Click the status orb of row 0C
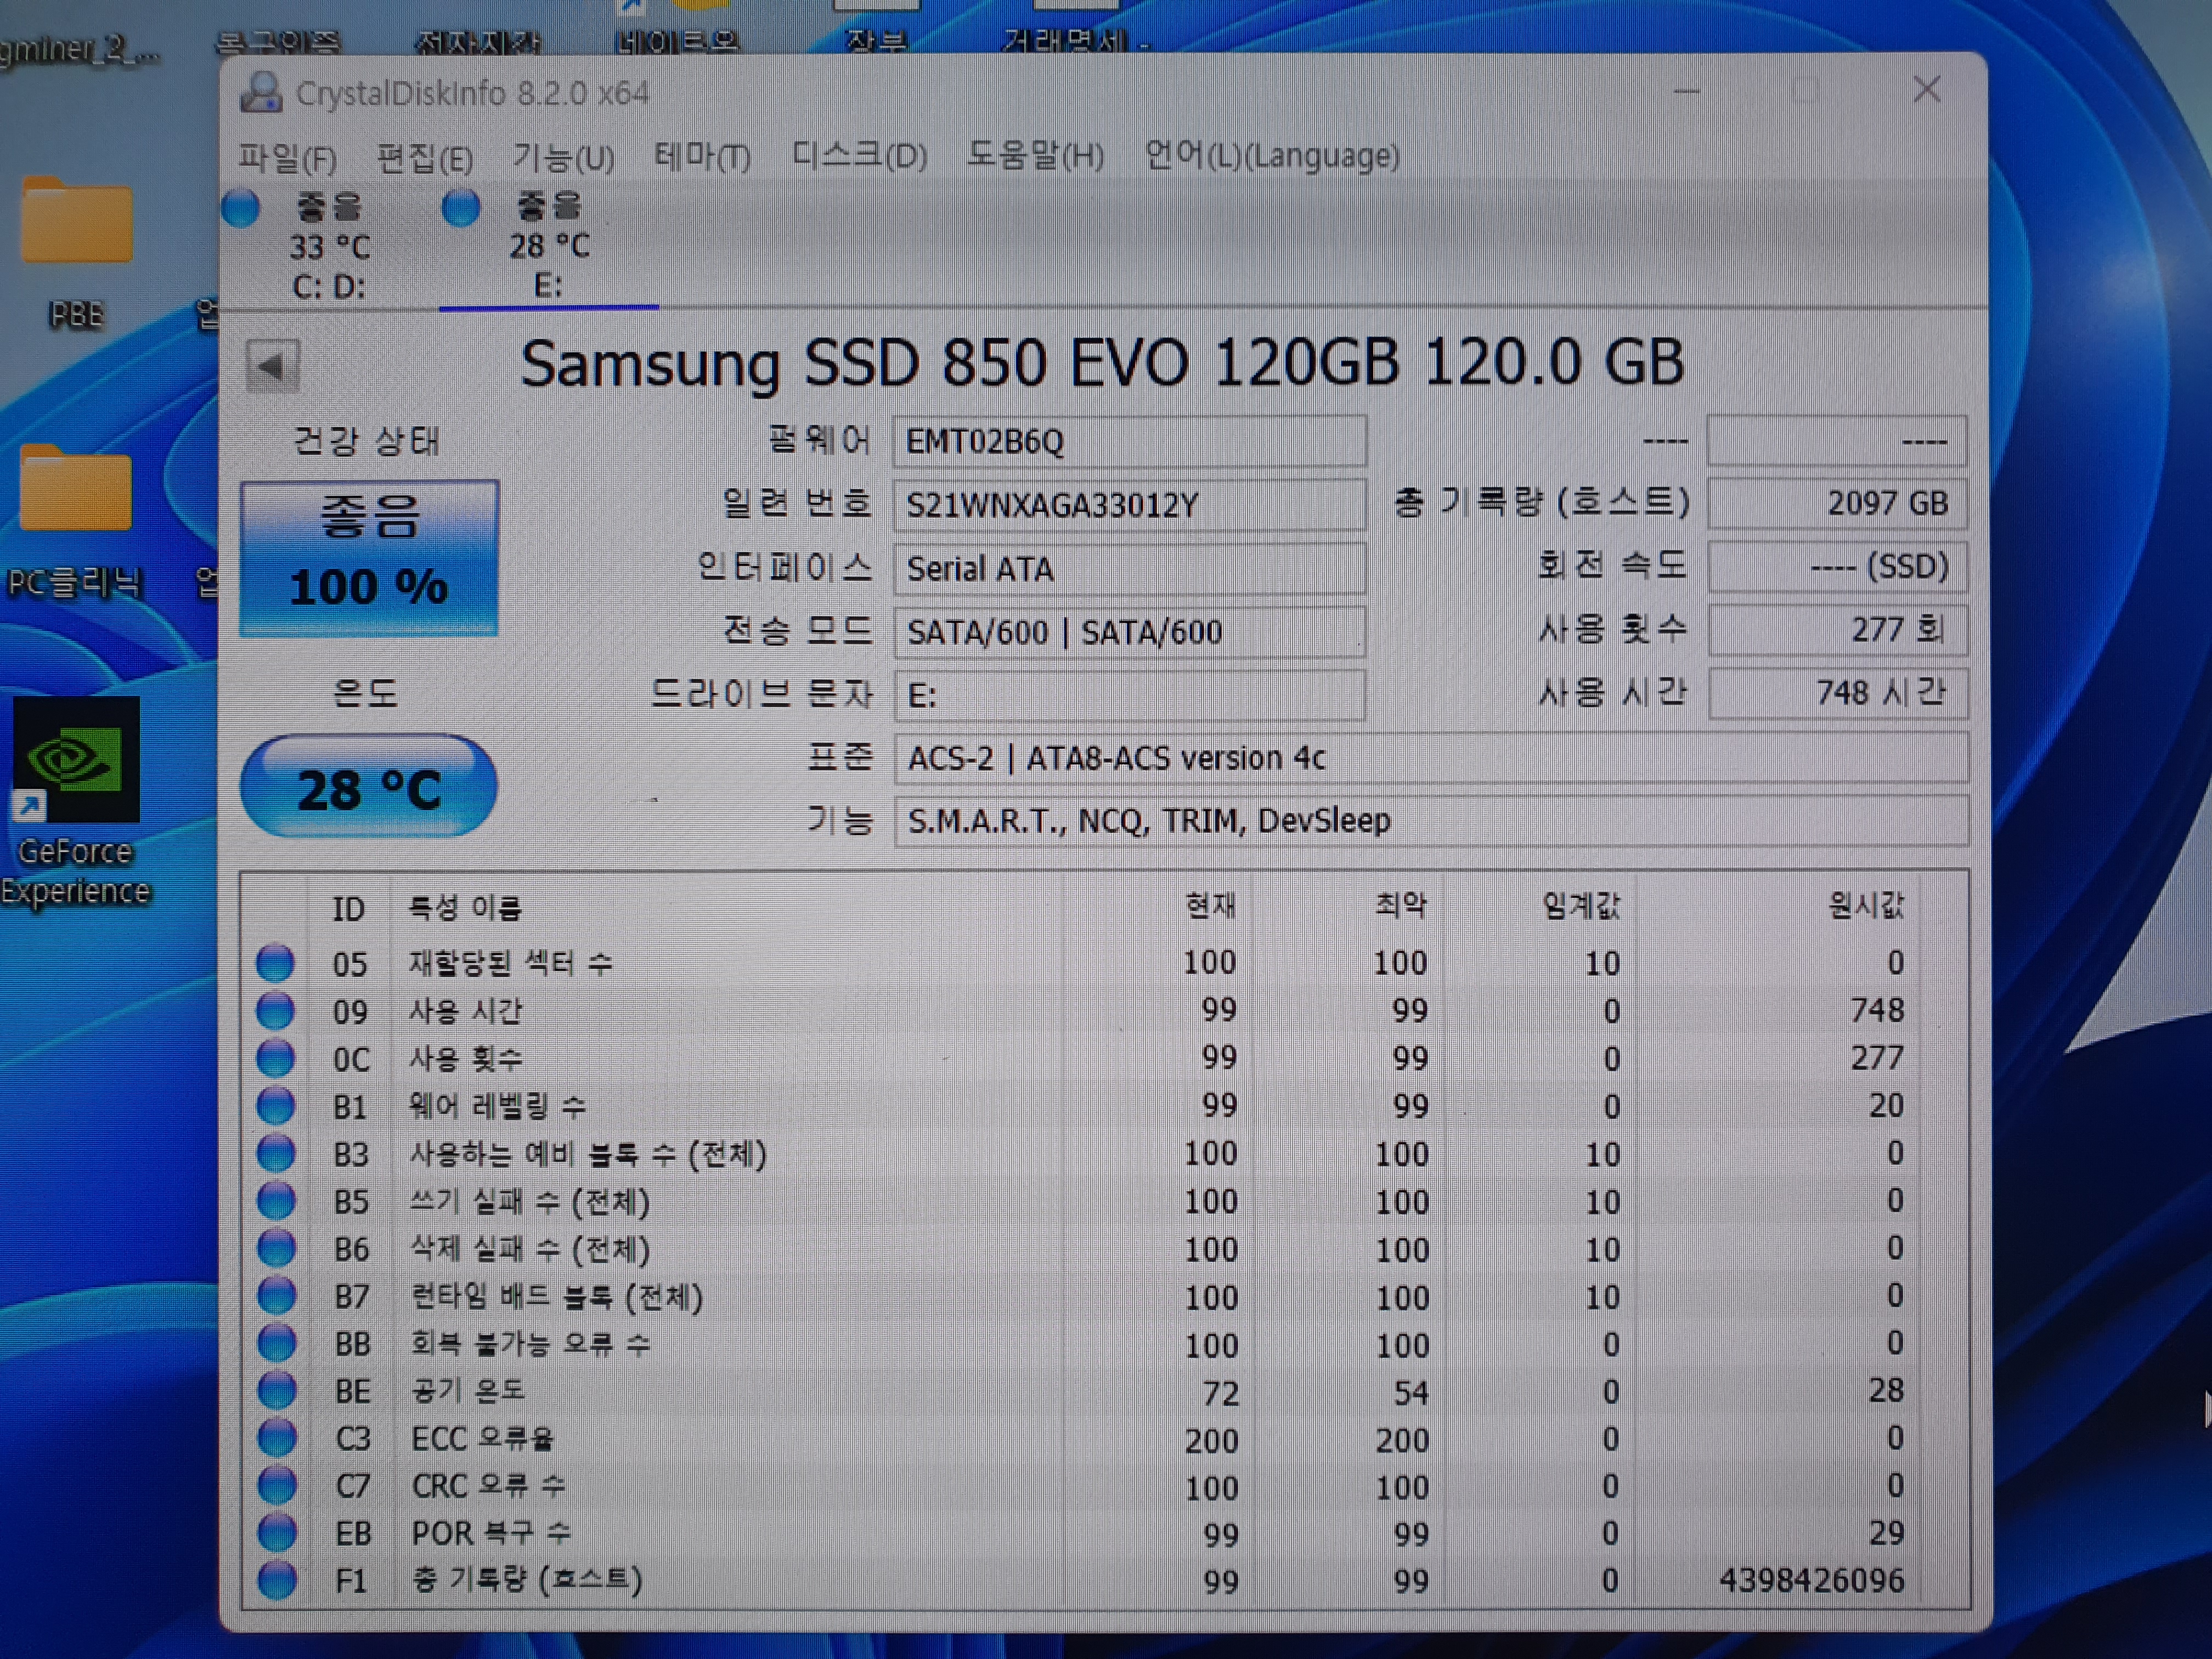The height and width of the screenshot is (1659, 2212). [275, 1058]
